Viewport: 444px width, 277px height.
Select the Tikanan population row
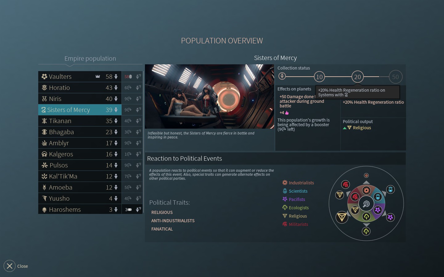click(x=80, y=121)
